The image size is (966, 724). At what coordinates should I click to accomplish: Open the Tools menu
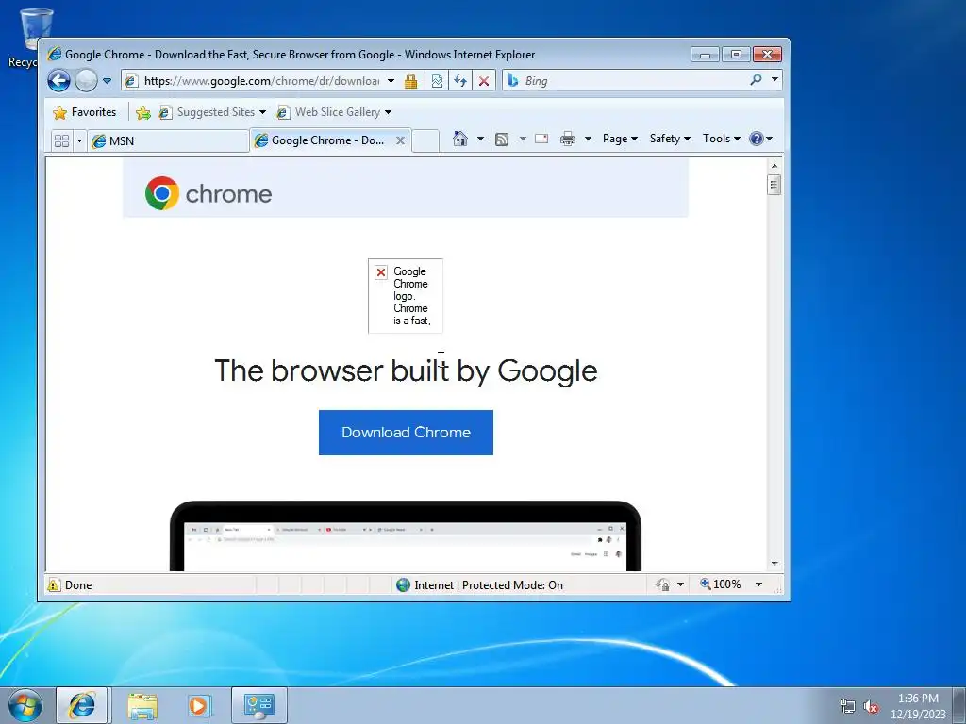(722, 139)
